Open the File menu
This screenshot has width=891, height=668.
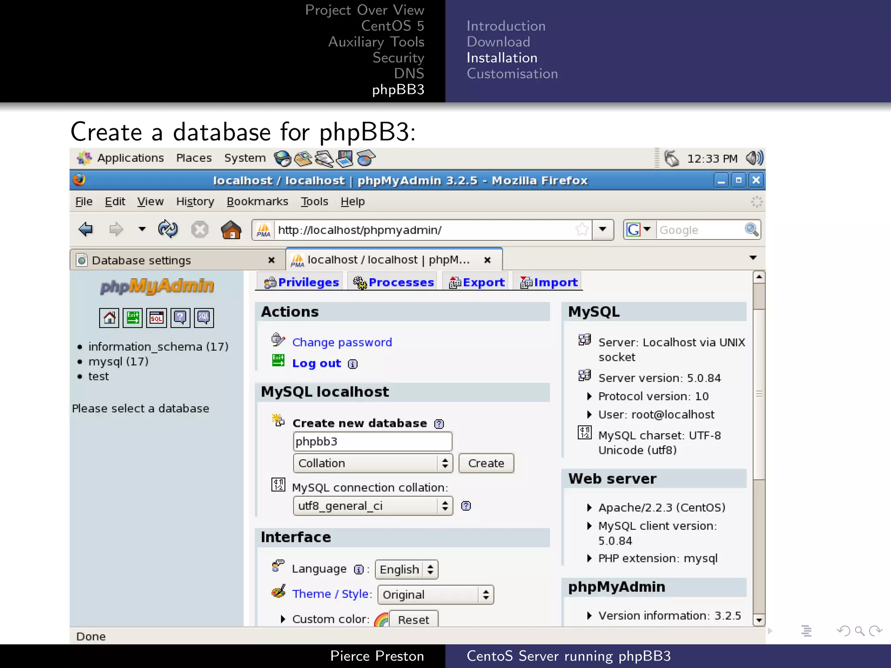(84, 201)
